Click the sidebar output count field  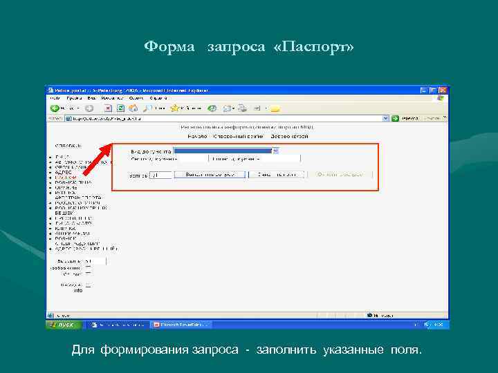click(95, 261)
